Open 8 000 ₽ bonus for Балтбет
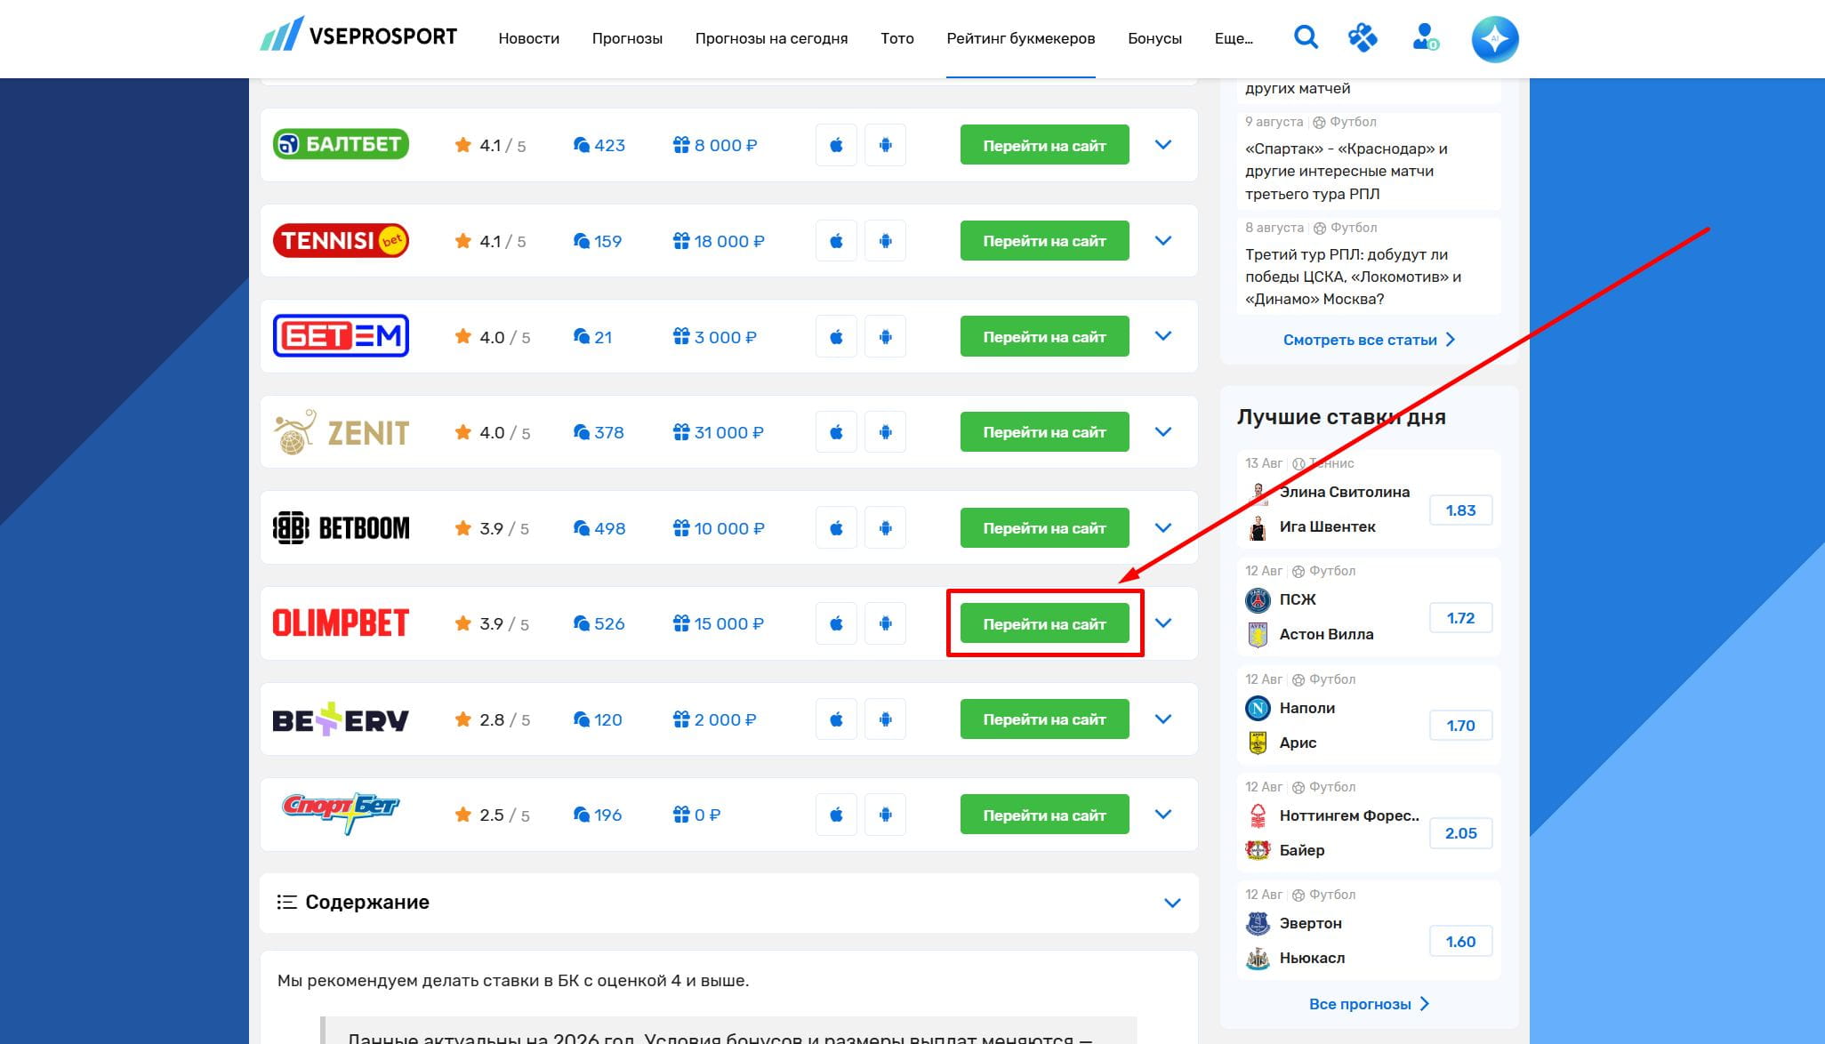Screen dimensions: 1825x1044 (715, 145)
